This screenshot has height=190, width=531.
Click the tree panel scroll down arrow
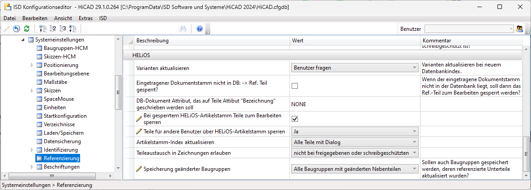(118, 168)
